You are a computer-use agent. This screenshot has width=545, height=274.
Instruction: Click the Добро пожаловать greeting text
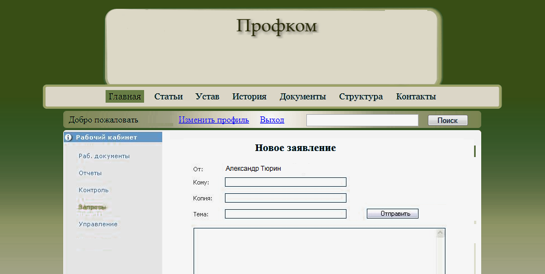(103, 120)
